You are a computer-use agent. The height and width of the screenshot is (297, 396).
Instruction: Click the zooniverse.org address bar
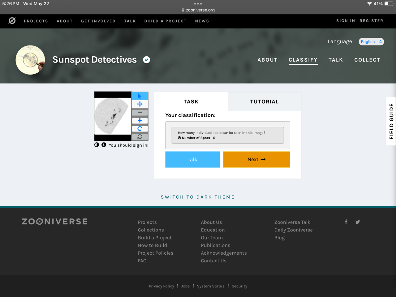pyautogui.click(x=198, y=10)
